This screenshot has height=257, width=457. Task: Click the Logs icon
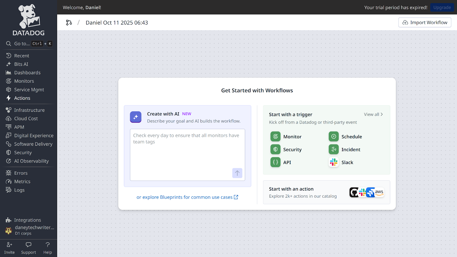9,190
